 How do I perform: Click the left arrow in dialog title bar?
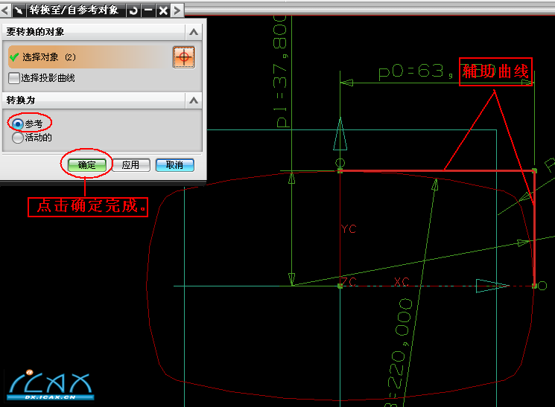point(6,10)
